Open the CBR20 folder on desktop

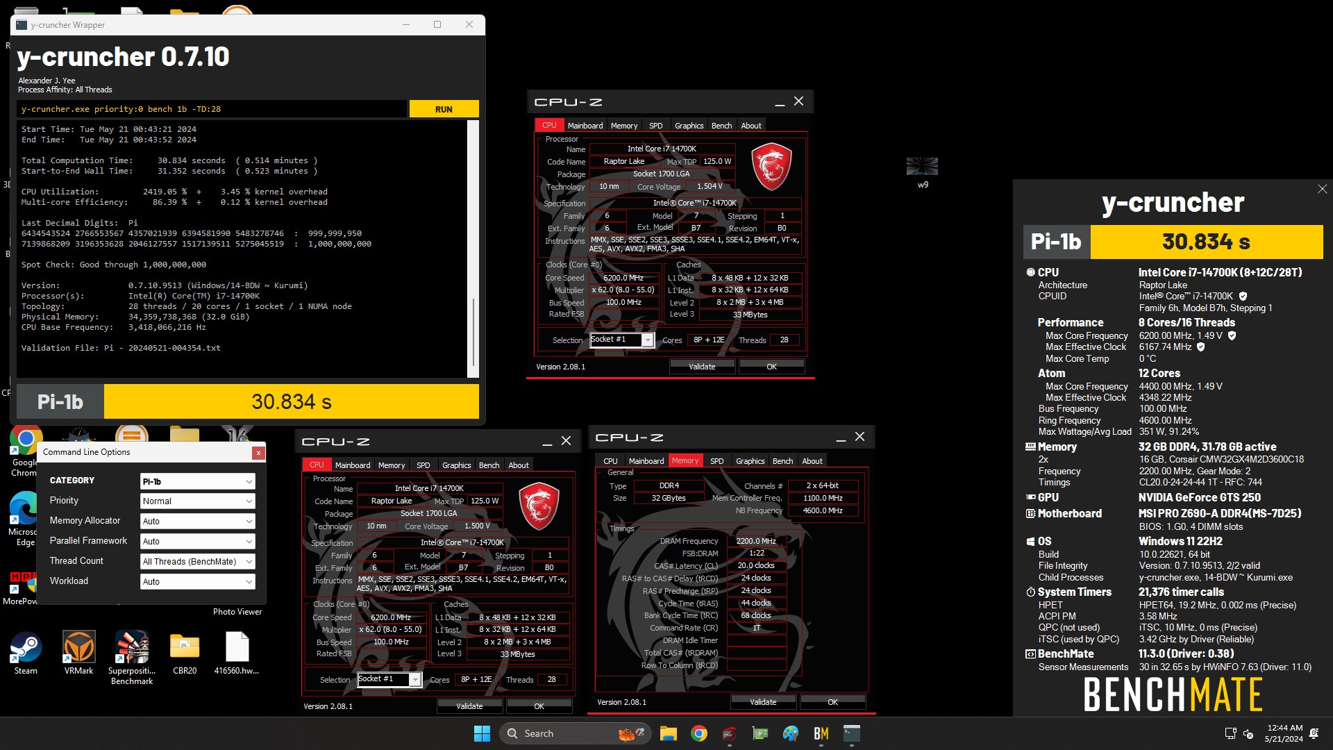tap(185, 653)
